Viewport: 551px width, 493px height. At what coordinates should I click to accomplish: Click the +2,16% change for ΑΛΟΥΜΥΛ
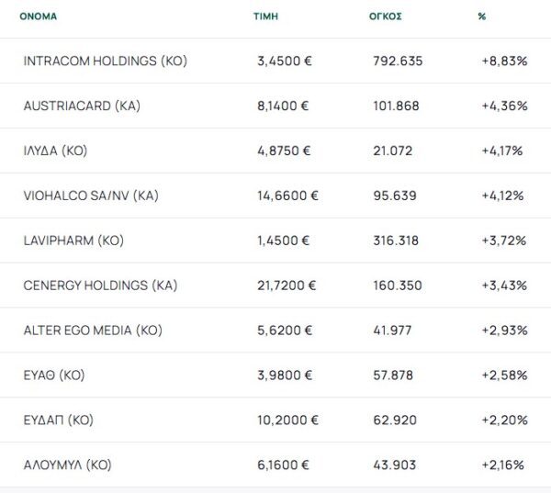coord(503,465)
